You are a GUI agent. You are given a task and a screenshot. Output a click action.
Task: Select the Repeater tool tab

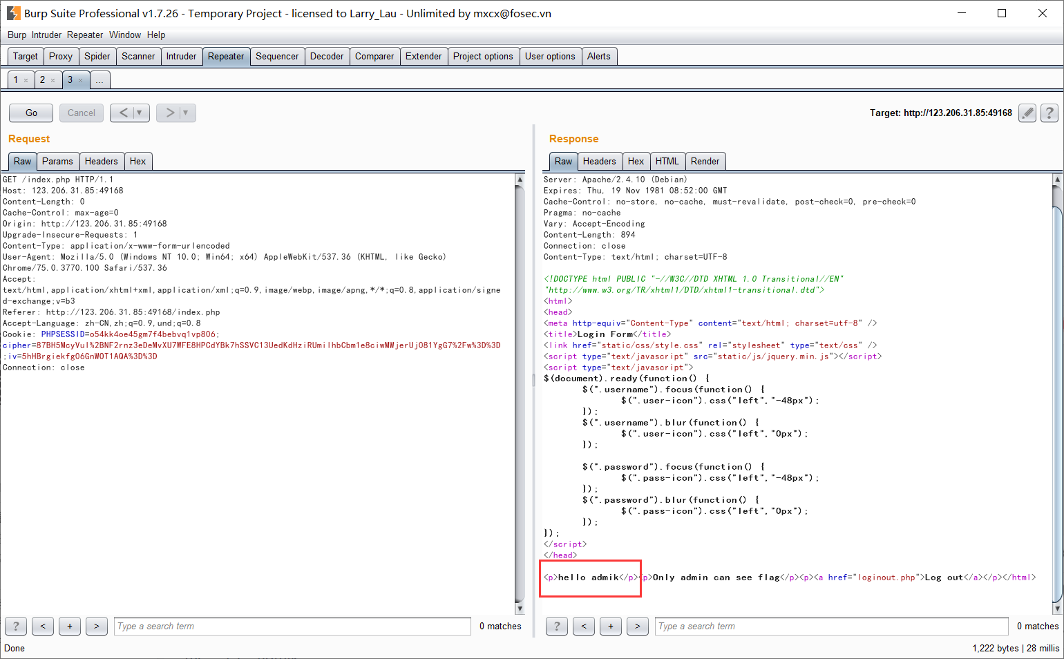click(226, 56)
